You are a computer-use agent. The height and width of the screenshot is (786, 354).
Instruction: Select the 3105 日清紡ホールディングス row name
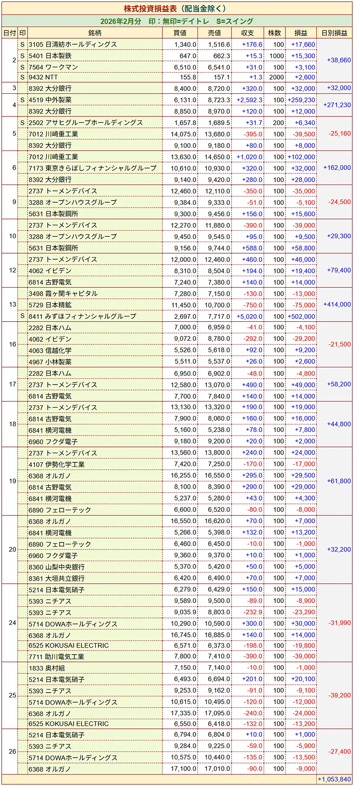[x=73, y=44]
